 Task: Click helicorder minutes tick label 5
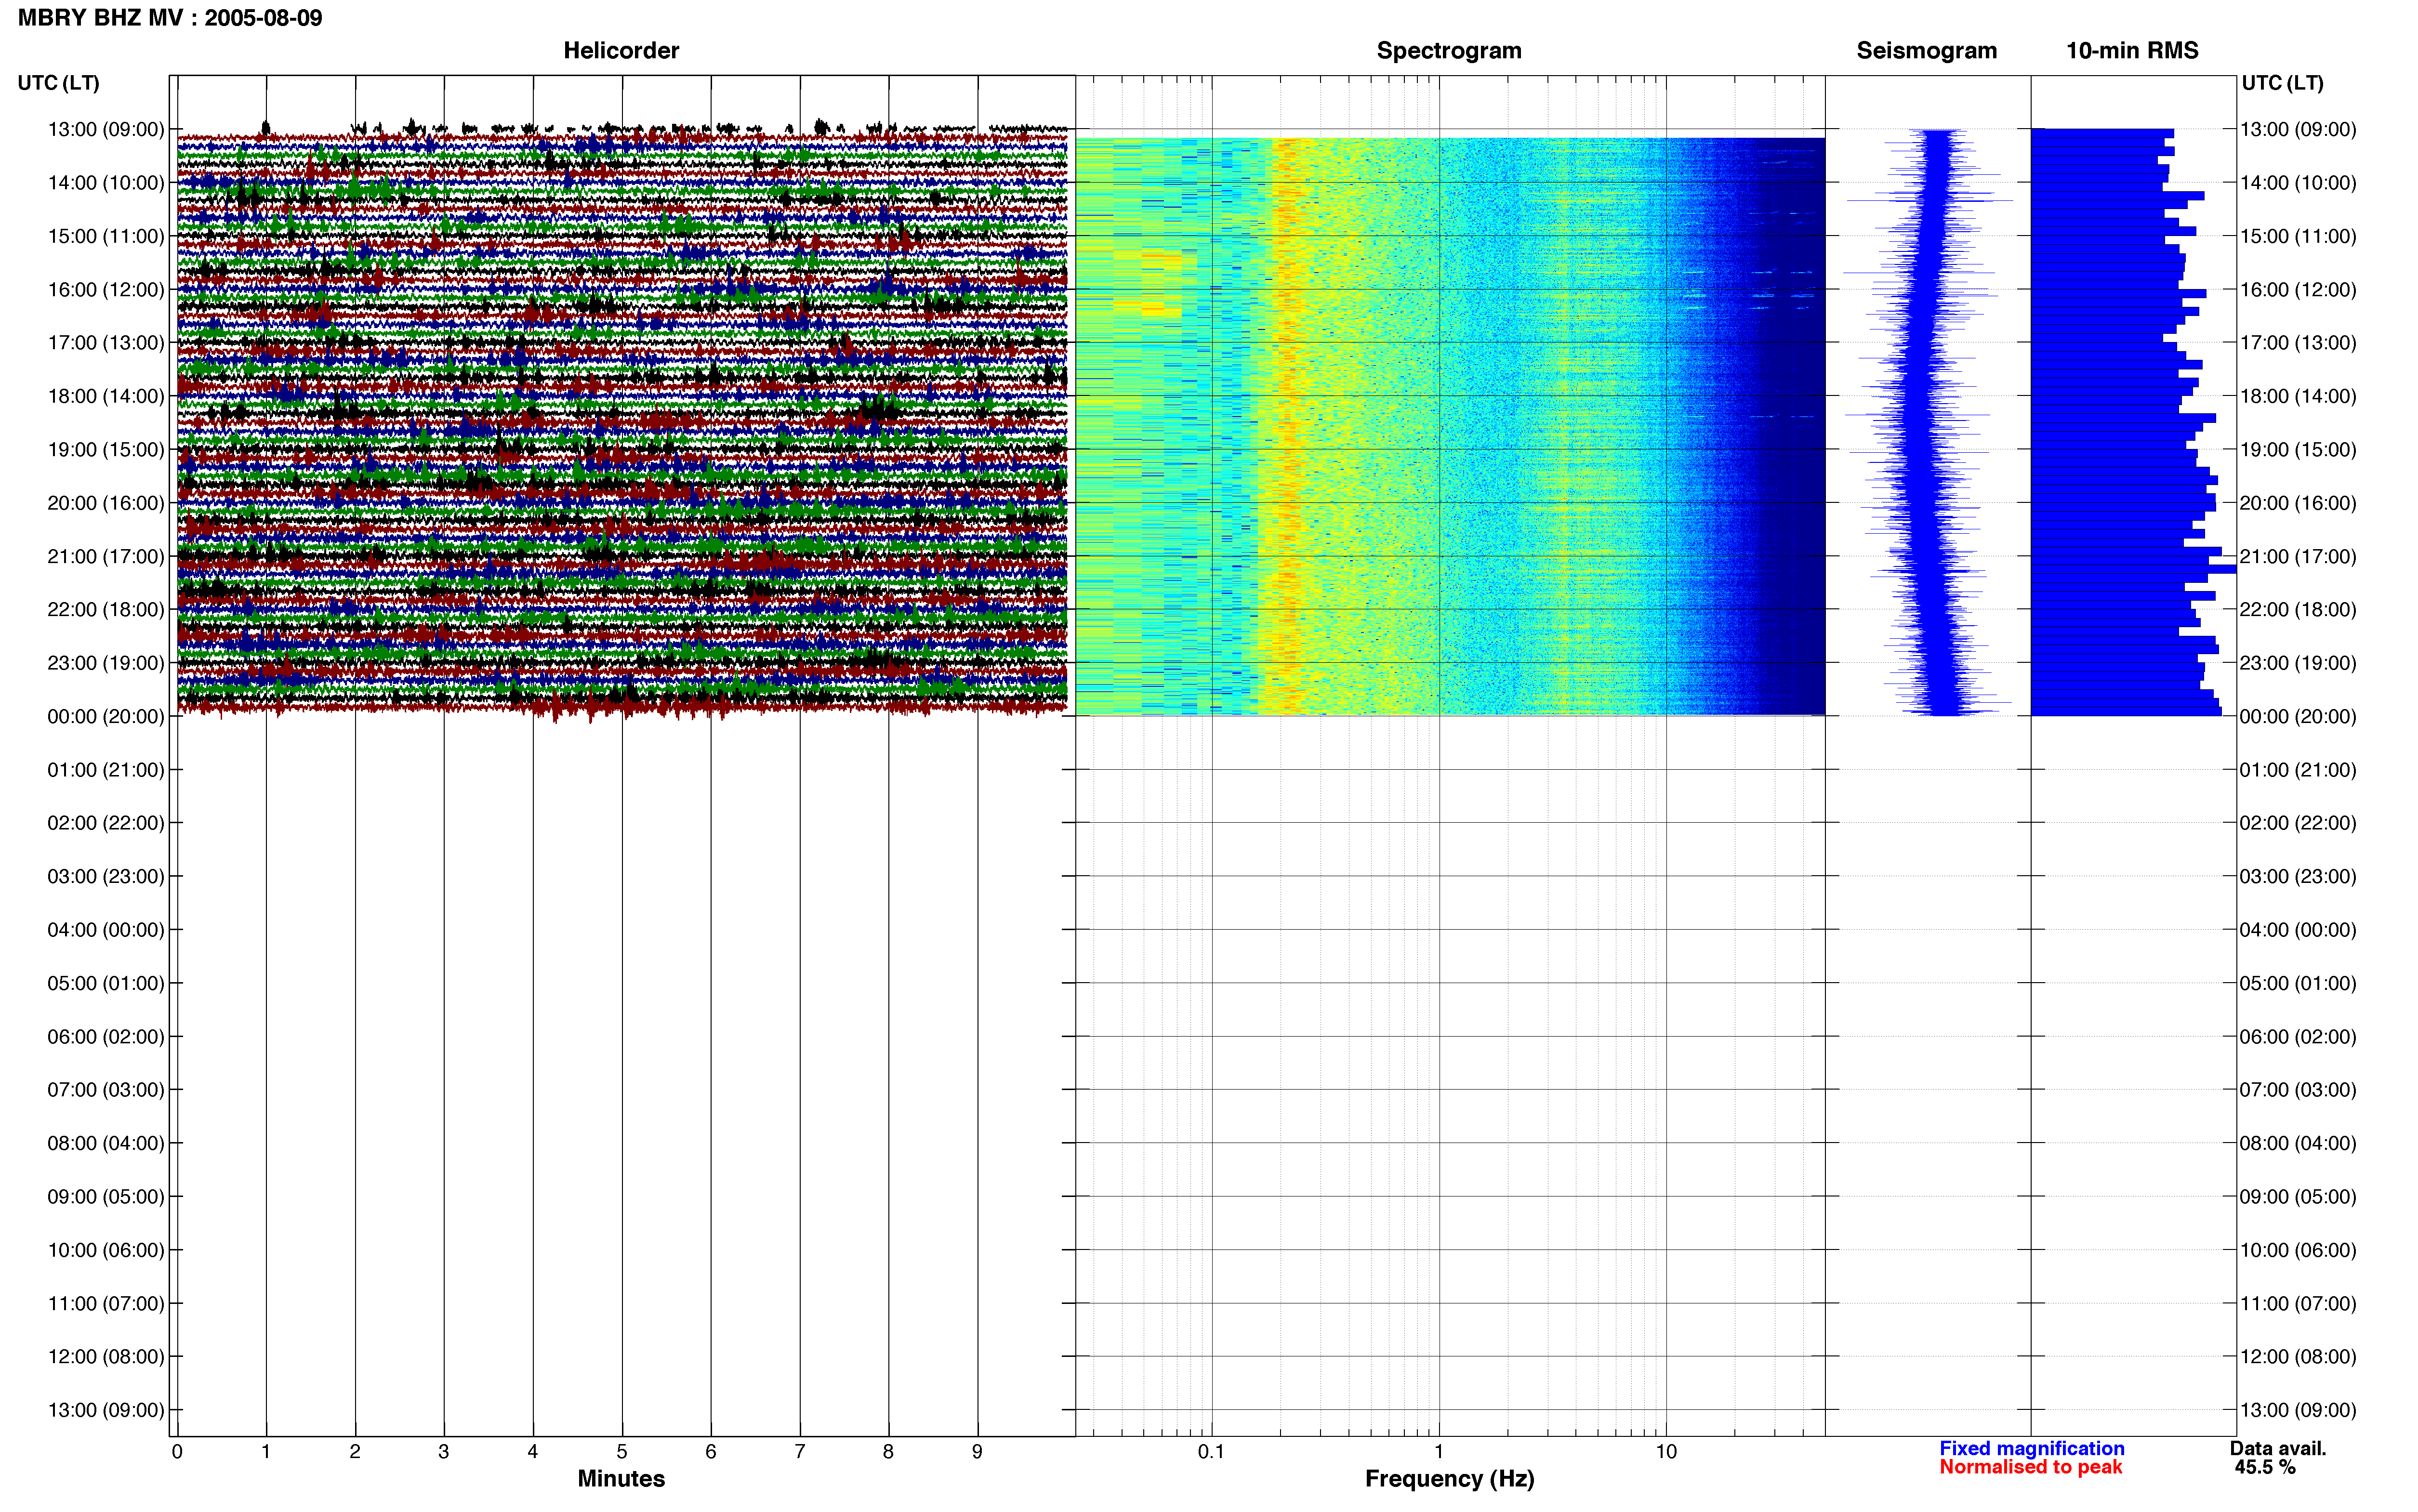click(622, 1452)
